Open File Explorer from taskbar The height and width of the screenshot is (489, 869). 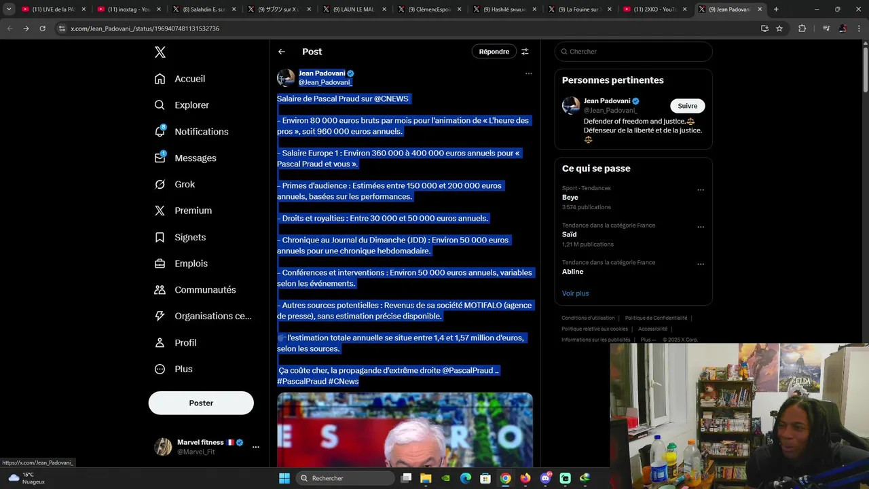(x=426, y=478)
